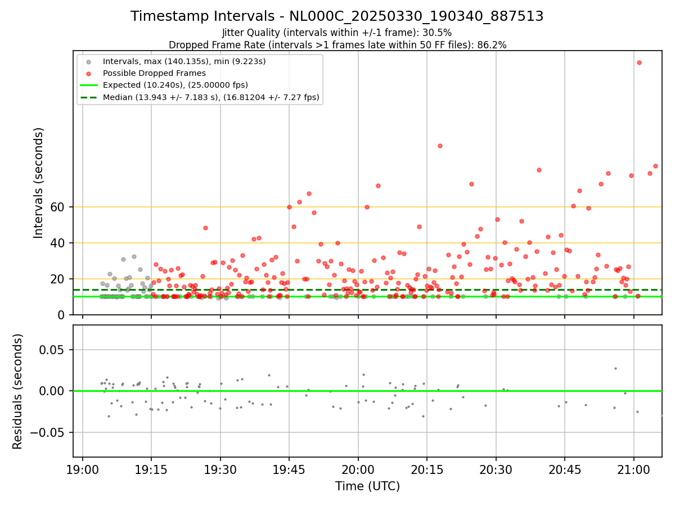Click the 'Jitter Quality' 30.5% subtitle line
675x506 pixels.
click(337, 33)
